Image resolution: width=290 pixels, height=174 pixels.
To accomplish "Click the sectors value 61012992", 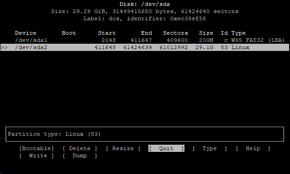I will click(x=174, y=47).
